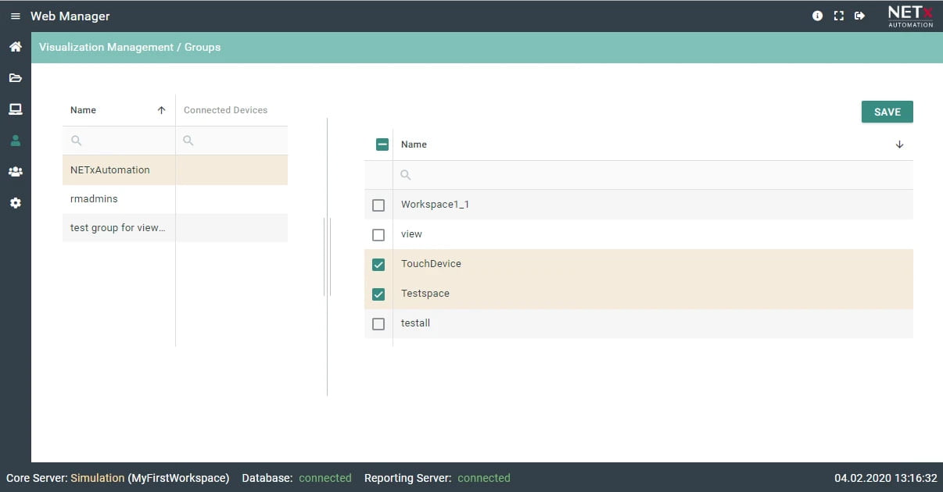Open the folder icon in sidebar
Screen dimensions: 943x492
pos(15,78)
